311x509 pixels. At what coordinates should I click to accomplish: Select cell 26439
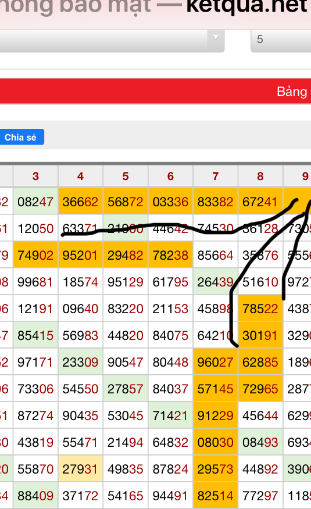click(216, 281)
